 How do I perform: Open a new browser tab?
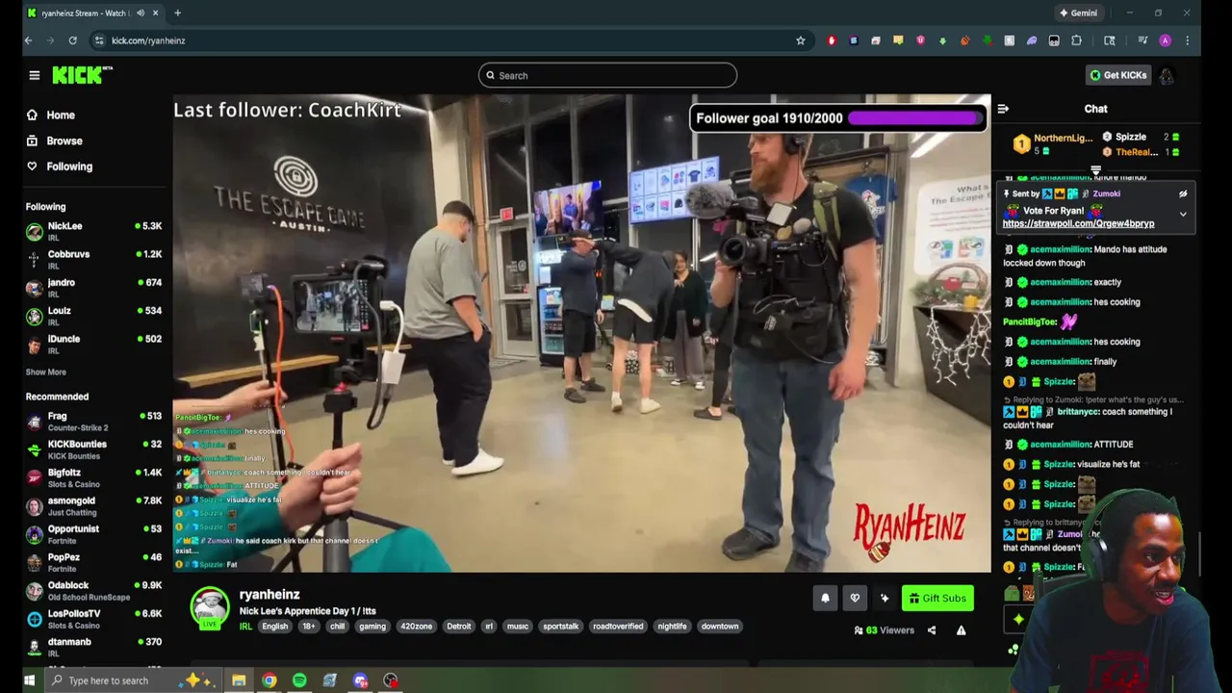click(177, 13)
